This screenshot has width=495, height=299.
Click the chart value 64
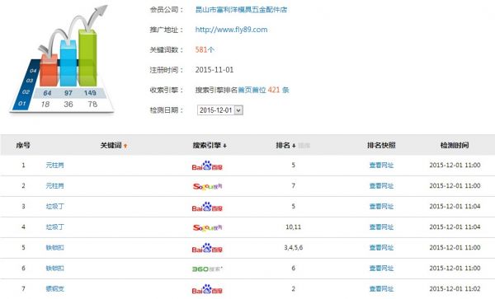point(47,93)
